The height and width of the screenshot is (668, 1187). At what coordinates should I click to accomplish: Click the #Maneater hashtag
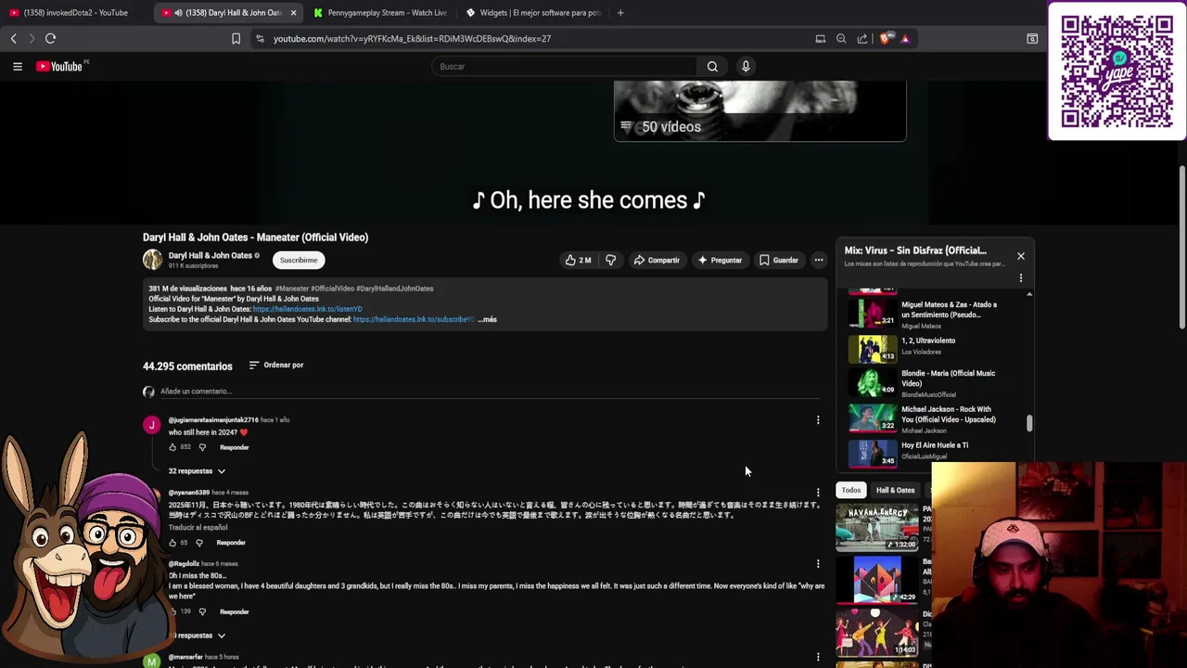[x=291, y=289]
